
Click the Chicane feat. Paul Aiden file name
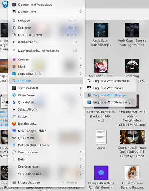point(132,118)
